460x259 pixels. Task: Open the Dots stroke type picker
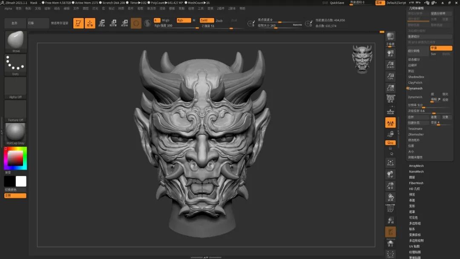tap(15, 65)
